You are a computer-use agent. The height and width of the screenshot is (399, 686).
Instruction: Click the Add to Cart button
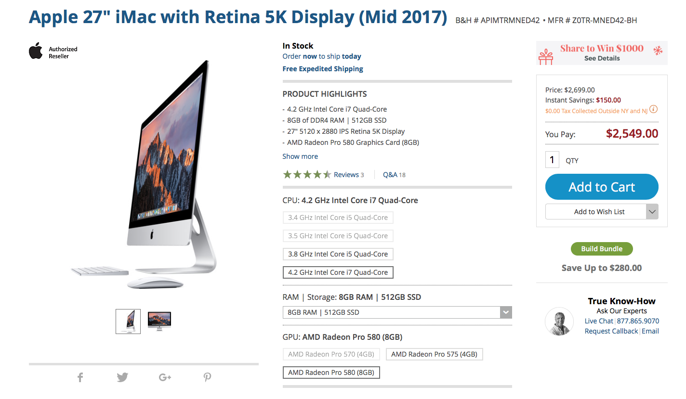click(602, 187)
